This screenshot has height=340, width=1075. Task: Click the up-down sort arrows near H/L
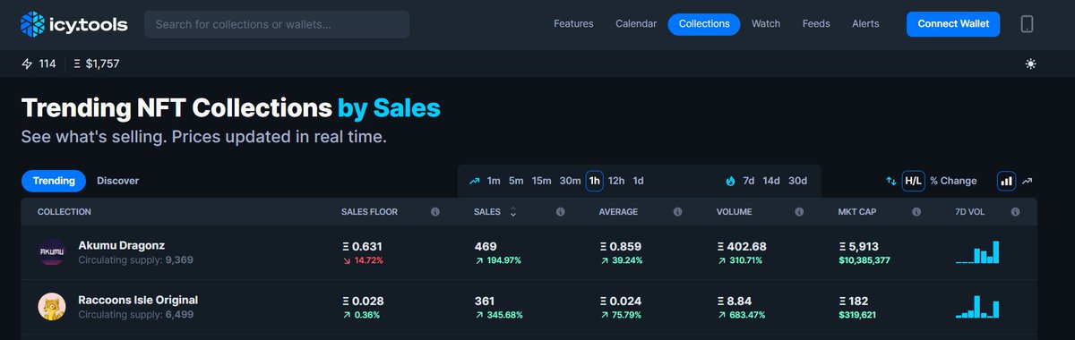click(x=891, y=181)
